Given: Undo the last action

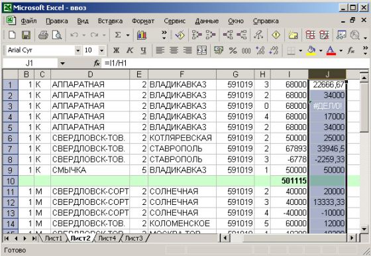Looking at the screenshot, I should [74, 35].
